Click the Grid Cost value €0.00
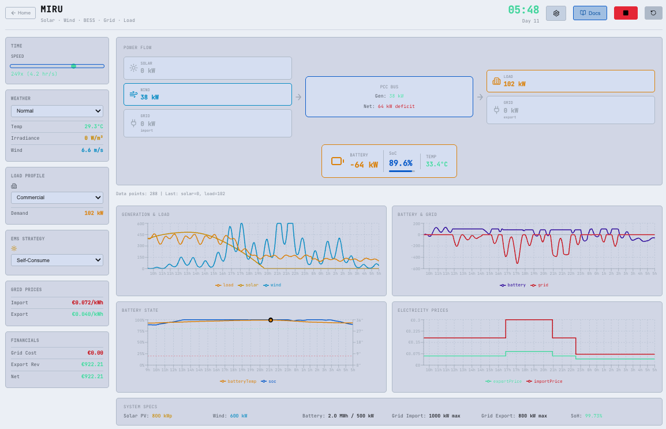Viewport: 666px width, 429px height. pyautogui.click(x=95, y=353)
